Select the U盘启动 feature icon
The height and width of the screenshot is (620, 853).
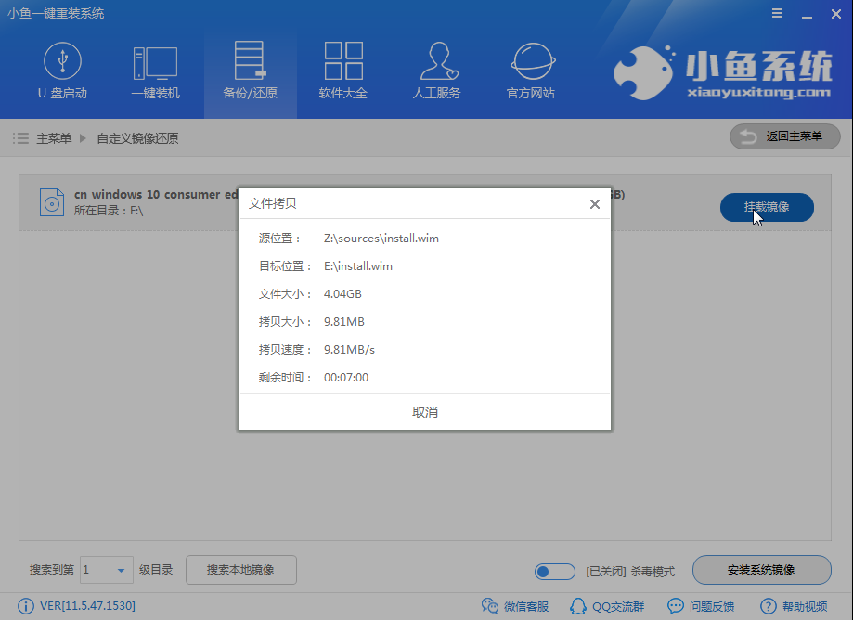(x=62, y=70)
